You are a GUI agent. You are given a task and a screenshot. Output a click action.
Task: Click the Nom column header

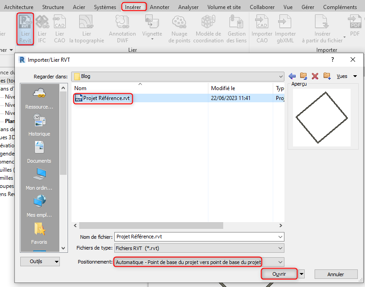[x=81, y=88]
